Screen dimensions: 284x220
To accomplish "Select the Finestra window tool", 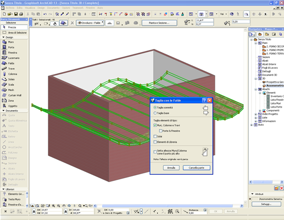I will tap(12, 53).
